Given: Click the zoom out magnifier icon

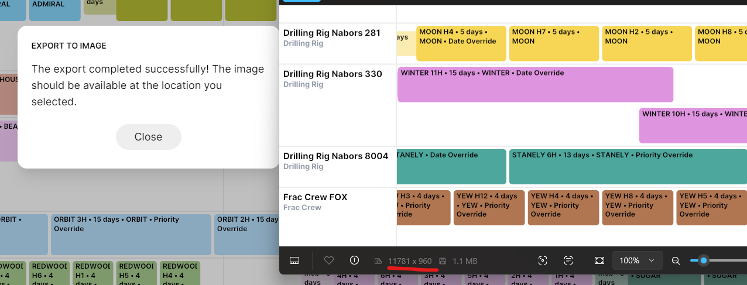Looking at the screenshot, I should coord(676,260).
